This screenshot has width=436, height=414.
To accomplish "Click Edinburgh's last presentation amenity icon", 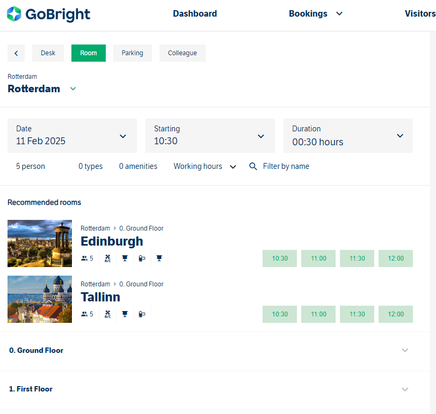I will [159, 258].
